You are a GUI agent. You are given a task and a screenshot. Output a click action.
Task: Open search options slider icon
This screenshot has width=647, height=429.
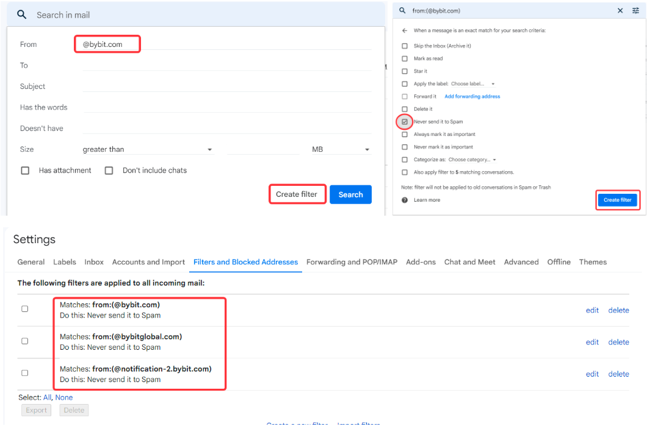[x=635, y=10]
